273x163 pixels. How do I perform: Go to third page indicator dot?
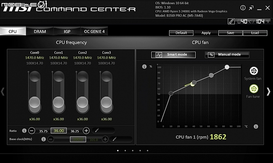(133, 150)
